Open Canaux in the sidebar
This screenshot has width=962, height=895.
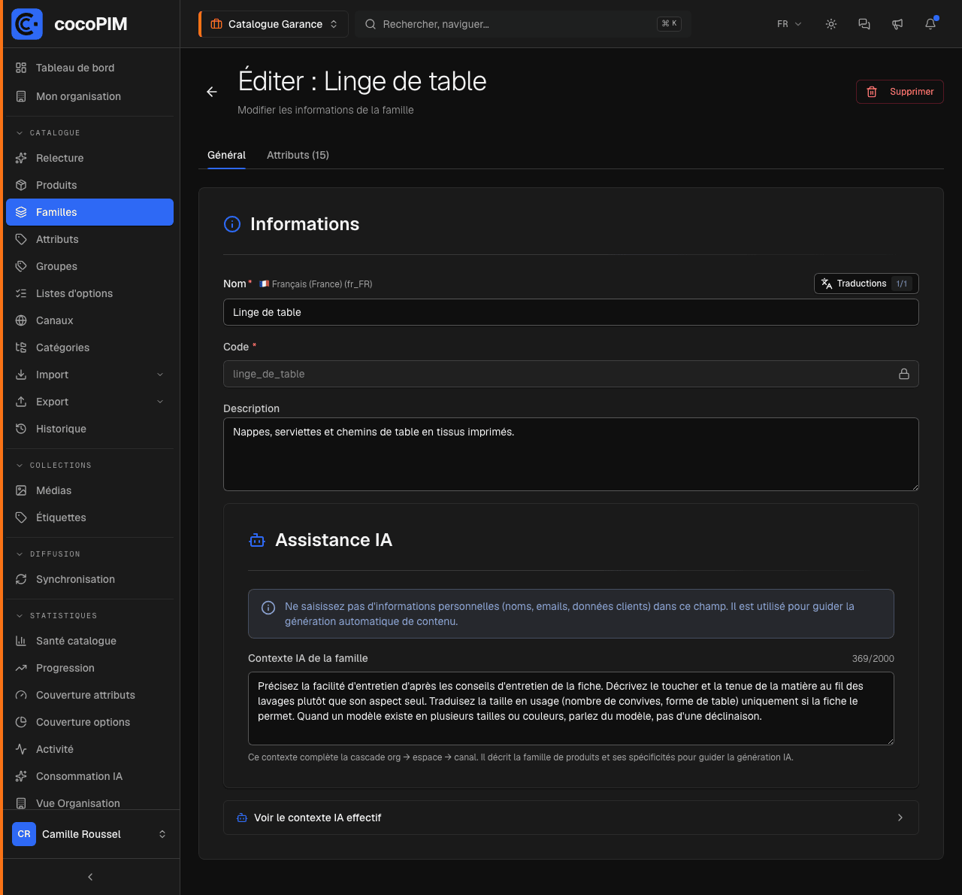point(89,320)
